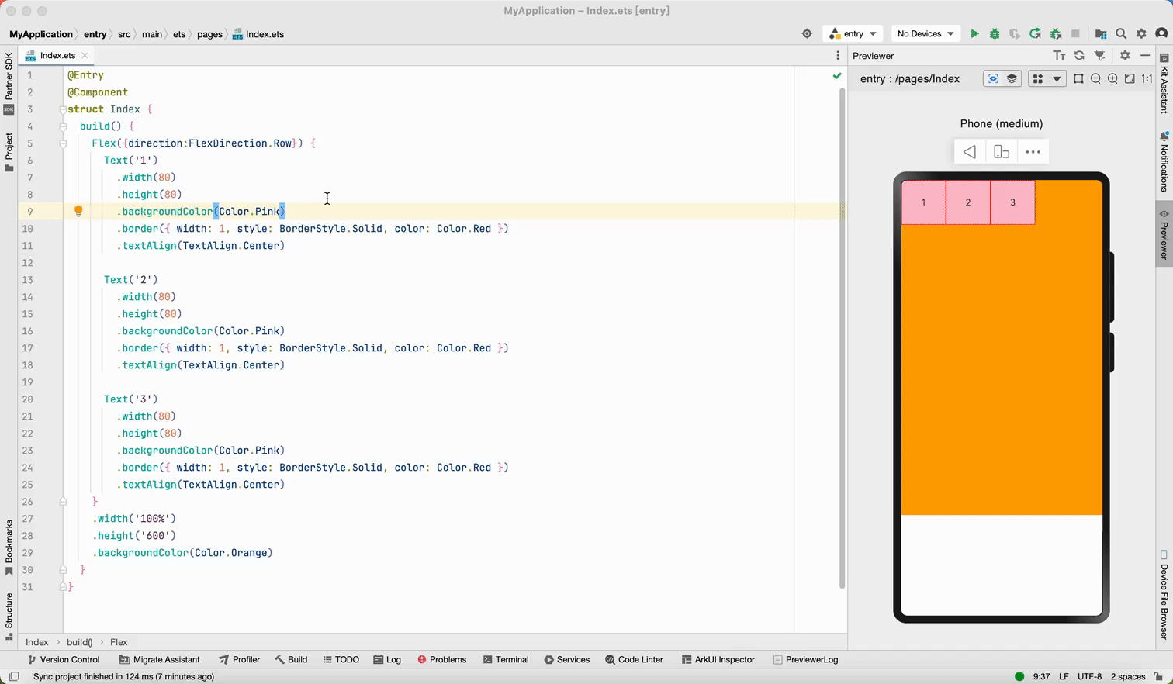Start debugging with the green bug icon
This screenshot has width=1173, height=684.
click(x=995, y=34)
